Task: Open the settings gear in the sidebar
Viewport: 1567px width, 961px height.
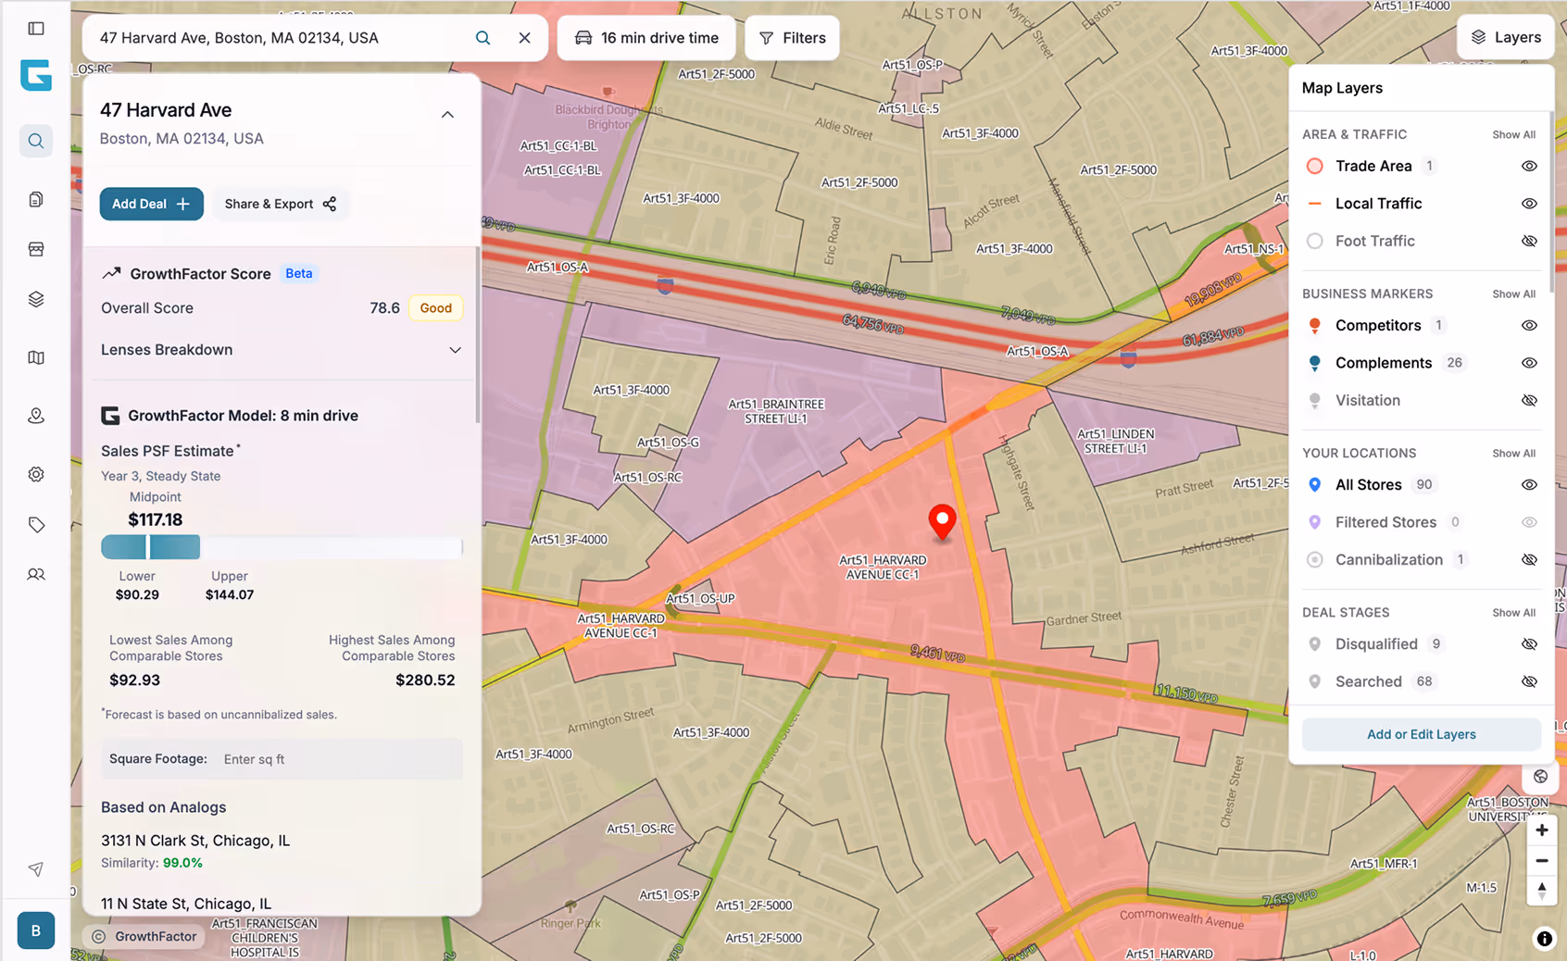Action: pyautogui.click(x=36, y=474)
